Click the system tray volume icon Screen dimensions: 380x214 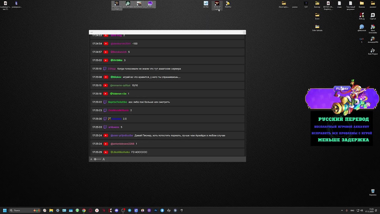tap(362, 210)
